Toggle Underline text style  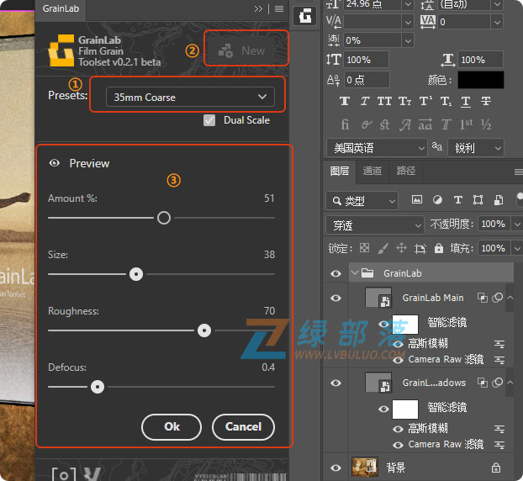point(466,101)
